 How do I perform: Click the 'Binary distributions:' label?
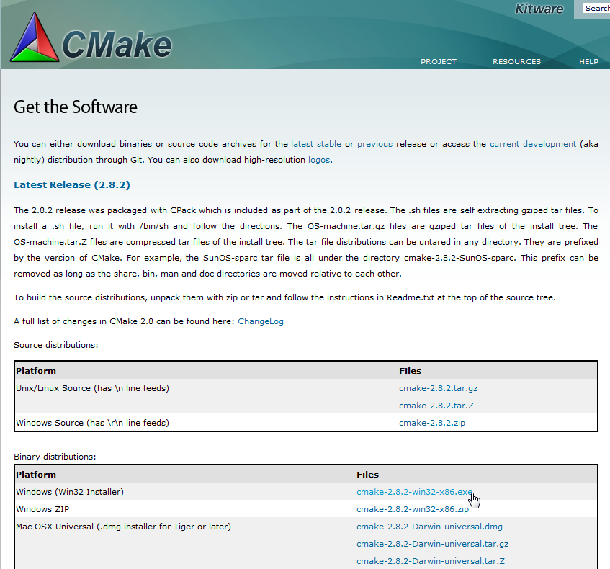click(x=55, y=457)
